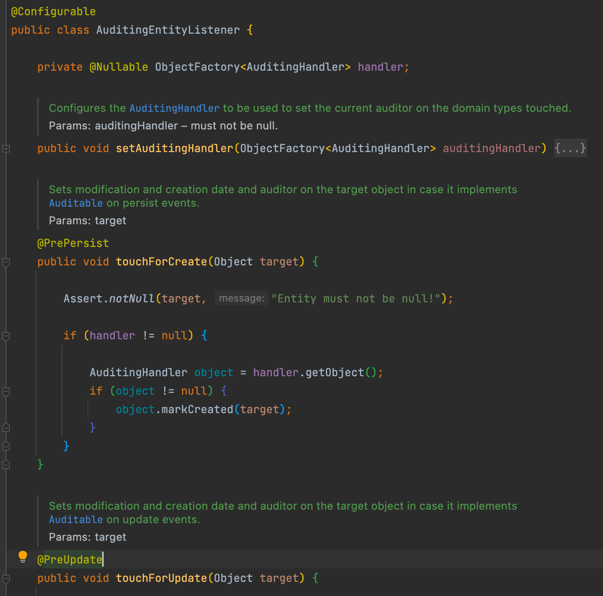This screenshot has width=603, height=596.
Task: Click the AuditingEntityListener class name
Action: (x=168, y=30)
